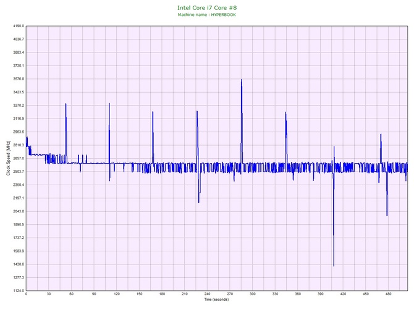Click the deepest dip bottom near 1430 MHz
Viewport: 414px width, 310px height.
coord(334,266)
